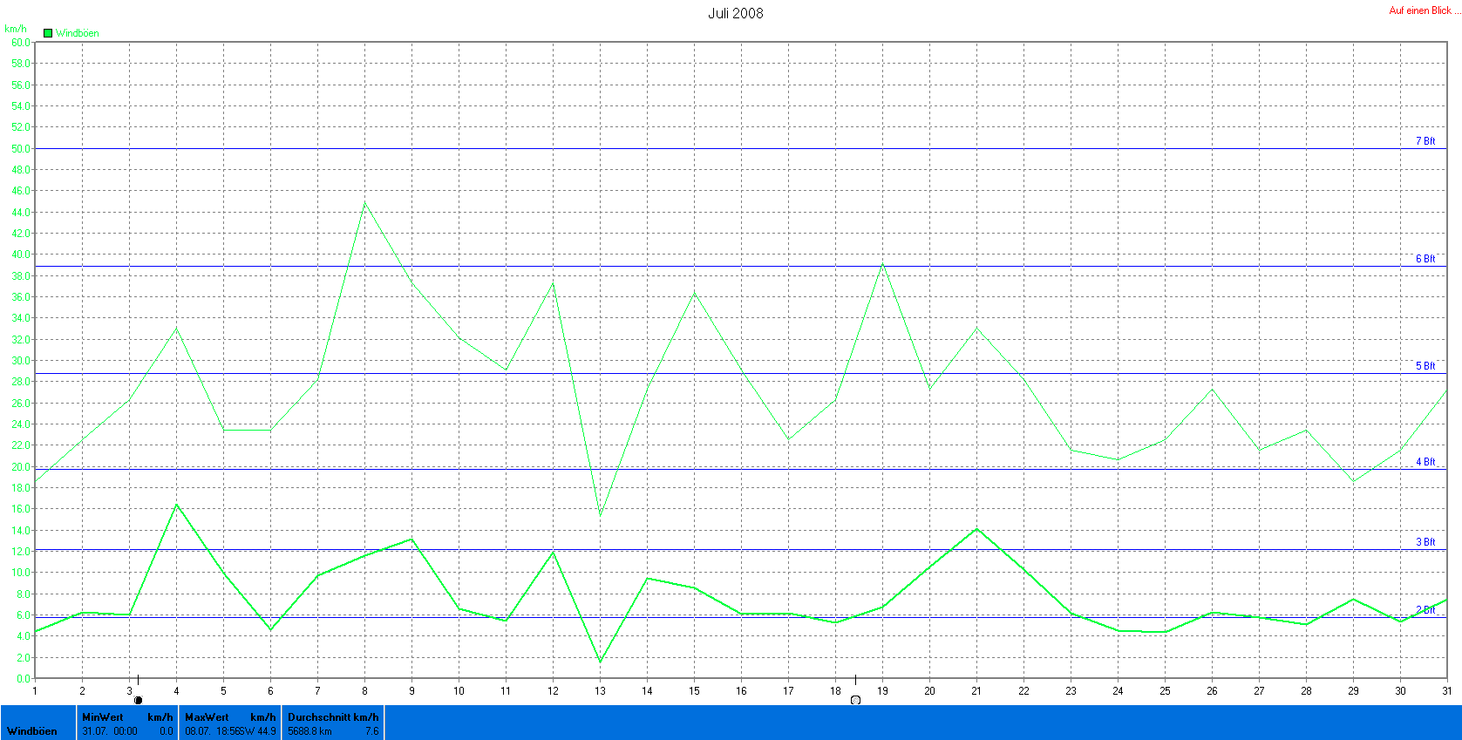This screenshot has width=1462, height=740.
Task: Click the gust low point on day 13
Action: point(600,517)
